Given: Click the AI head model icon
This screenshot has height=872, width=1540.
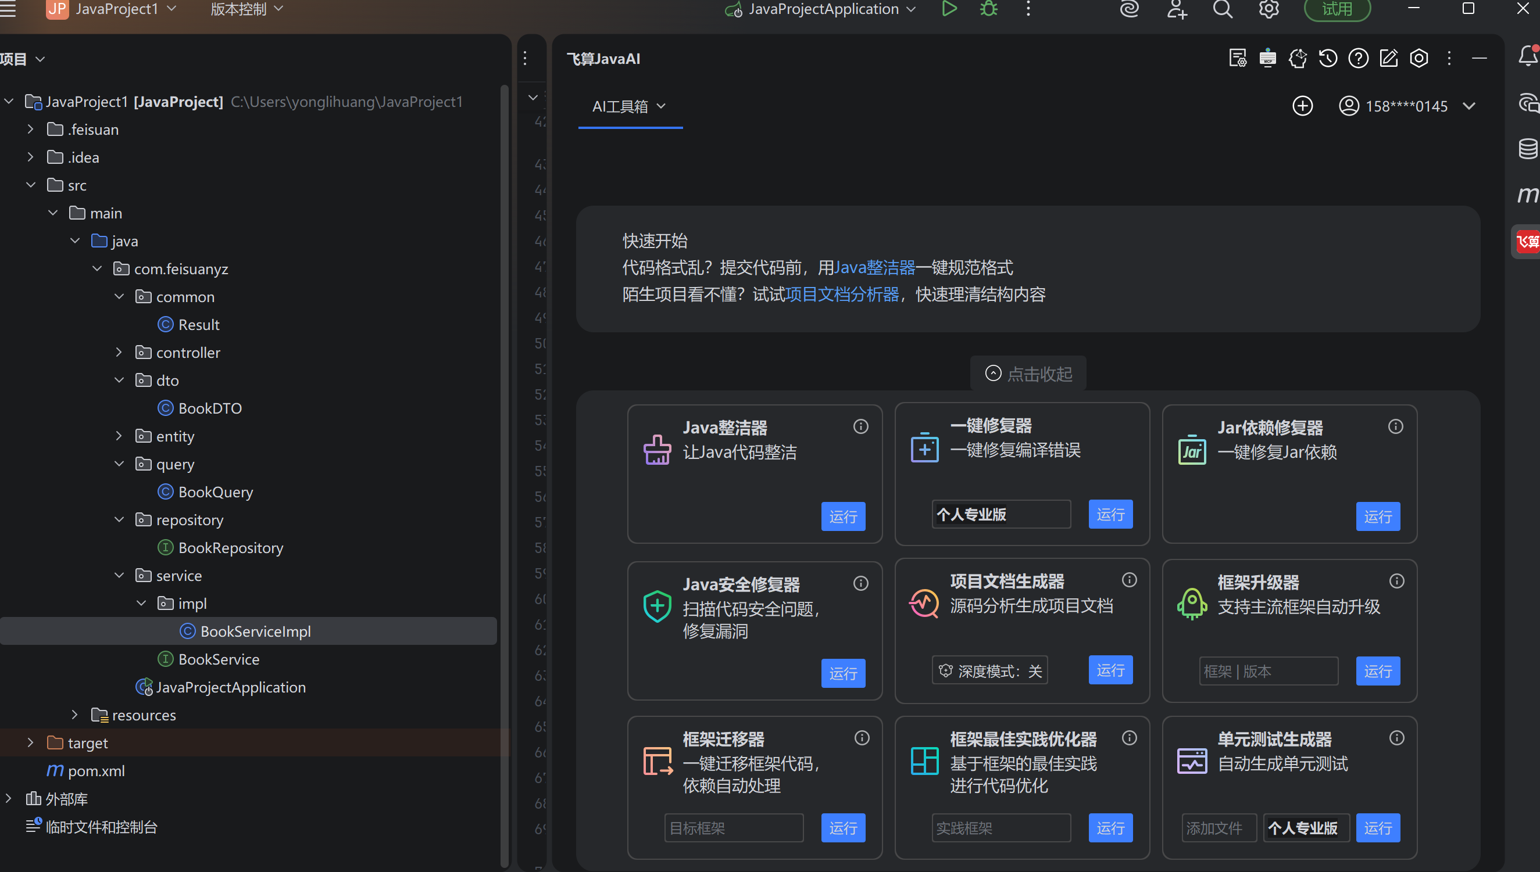Looking at the screenshot, I should pyautogui.click(x=1298, y=58).
